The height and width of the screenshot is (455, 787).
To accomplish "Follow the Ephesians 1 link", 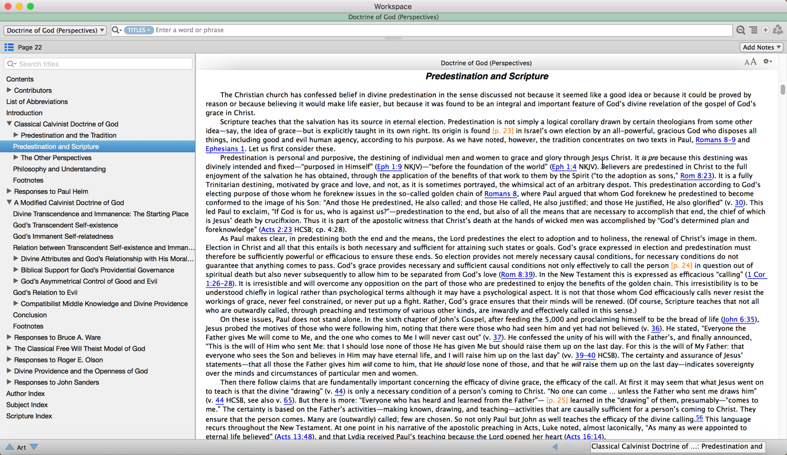I will coord(225,149).
